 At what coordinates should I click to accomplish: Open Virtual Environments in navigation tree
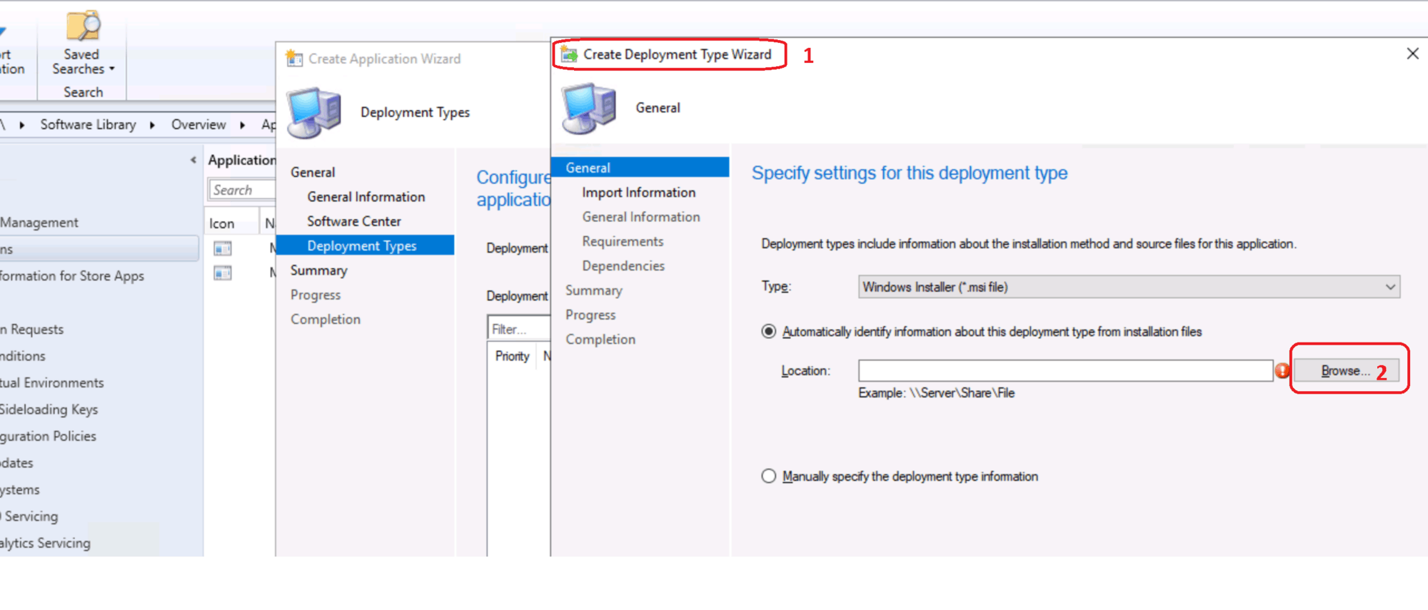51,383
